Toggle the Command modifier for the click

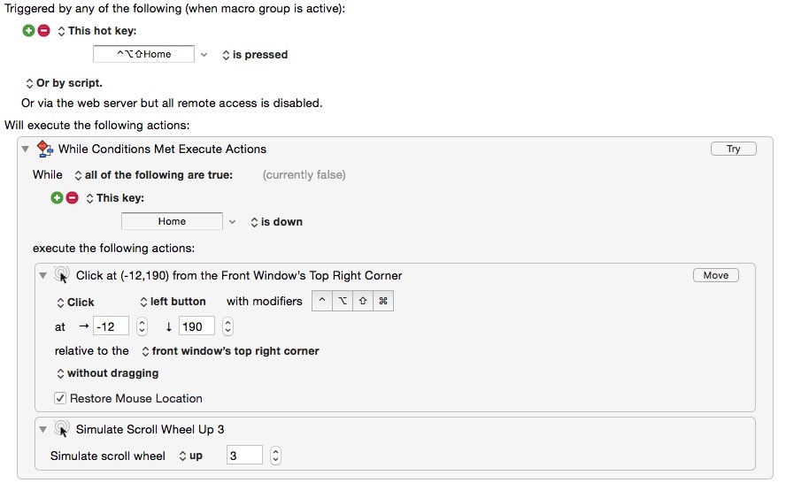point(383,301)
